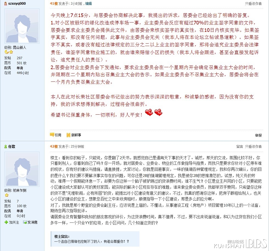Click the user icon beside szxsyq000

pyautogui.click(x=6, y=3)
